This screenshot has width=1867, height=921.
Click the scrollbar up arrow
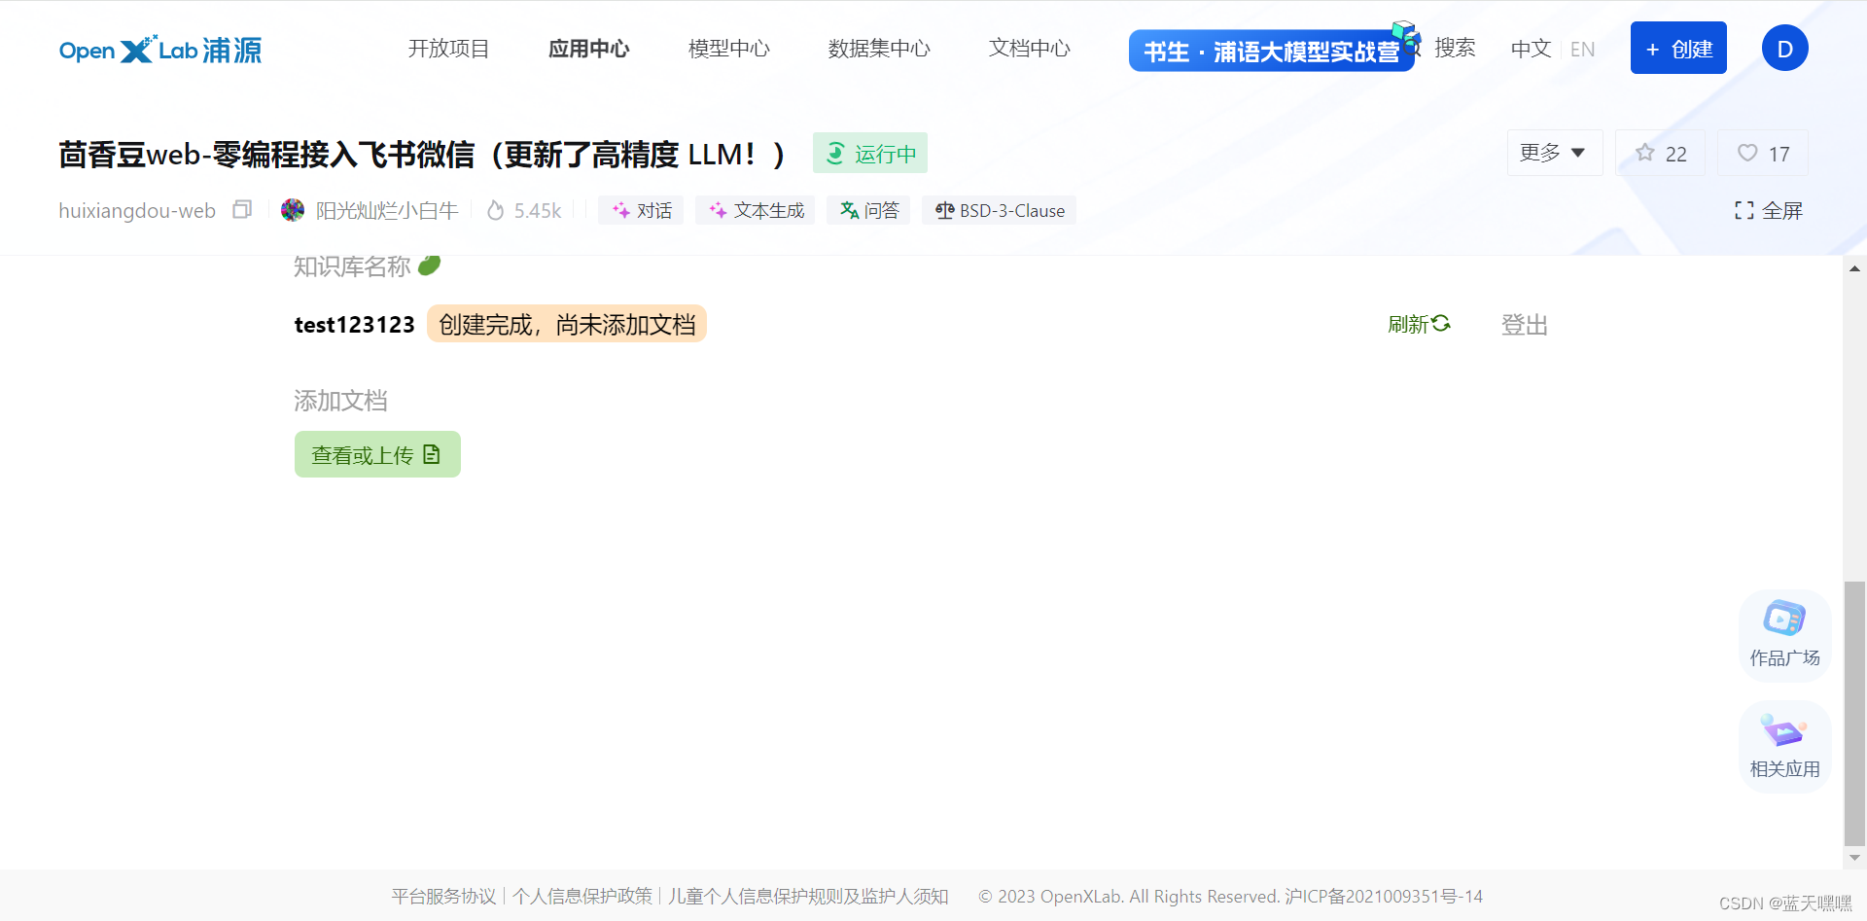point(1855,267)
